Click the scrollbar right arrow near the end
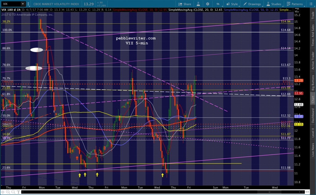This screenshot has width=316, height=195. (303, 192)
